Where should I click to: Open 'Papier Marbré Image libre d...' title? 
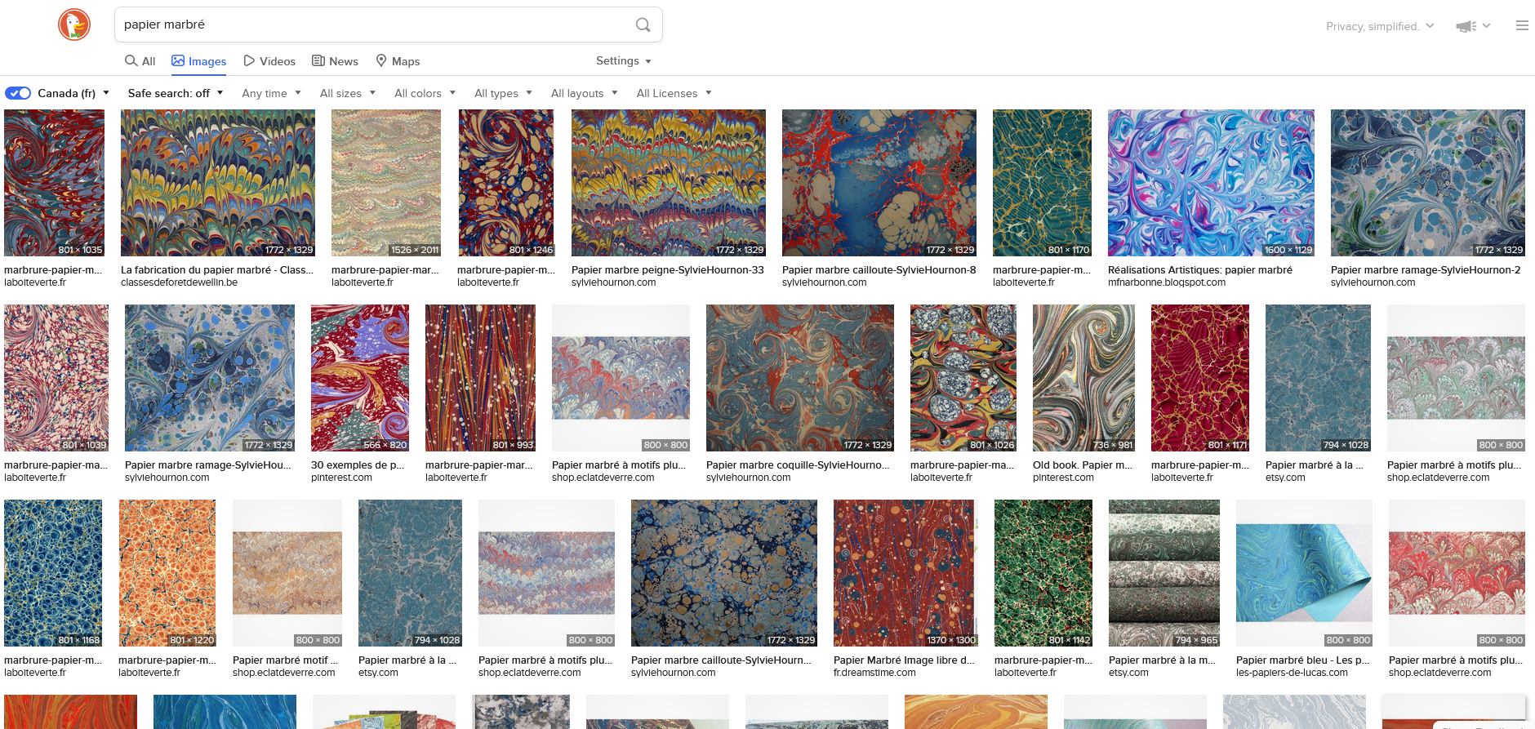tap(905, 660)
